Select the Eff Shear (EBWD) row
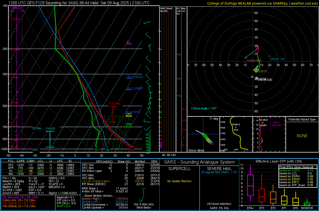Screen dimensions: 319x211 121,184
